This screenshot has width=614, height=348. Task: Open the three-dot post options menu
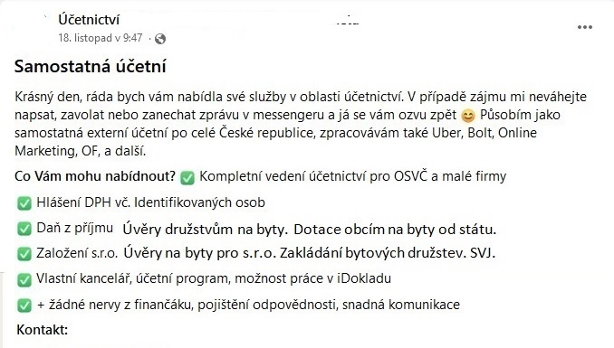click(x=585, y=27)
